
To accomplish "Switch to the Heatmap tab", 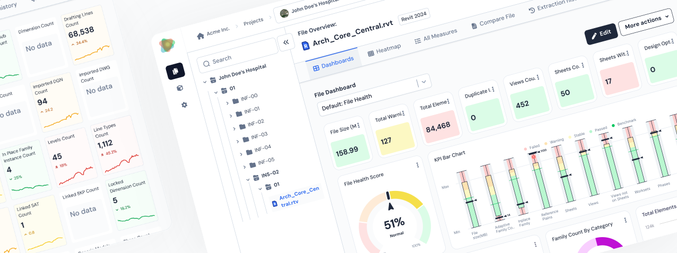I will click(x=385, y=50).
